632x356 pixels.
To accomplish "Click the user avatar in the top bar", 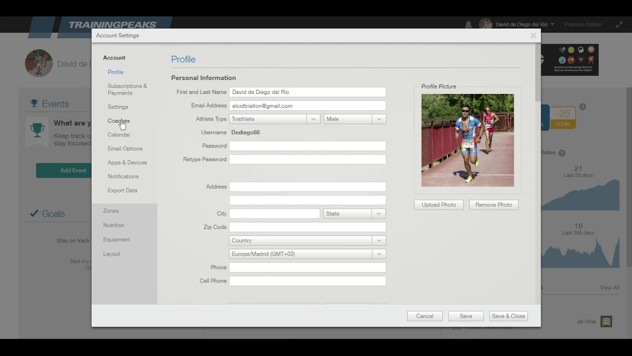I will click(x=485, y=24).
